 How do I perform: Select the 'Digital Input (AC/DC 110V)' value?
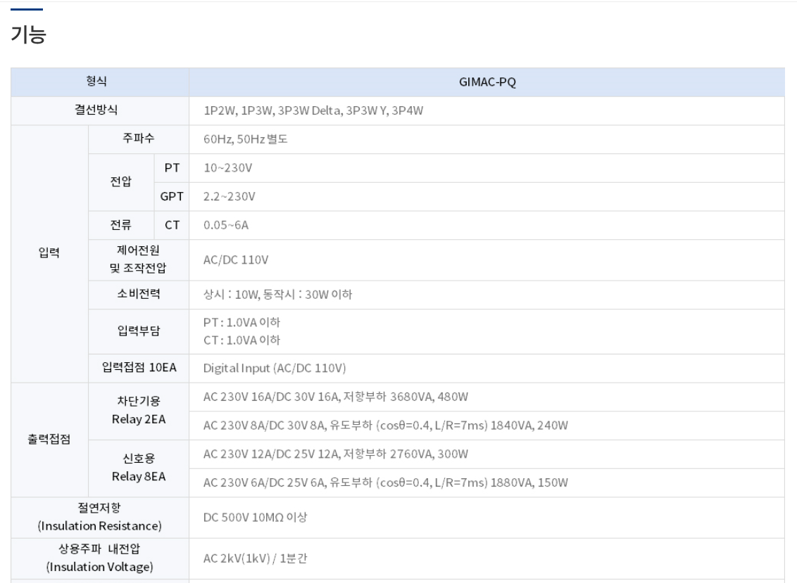275,369
